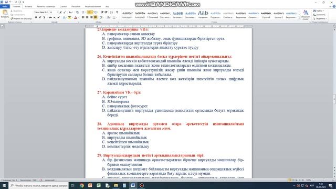
Task: Apply the 'Обычный' Normal style
Action: pyautogui.click(x=153, y=14)
